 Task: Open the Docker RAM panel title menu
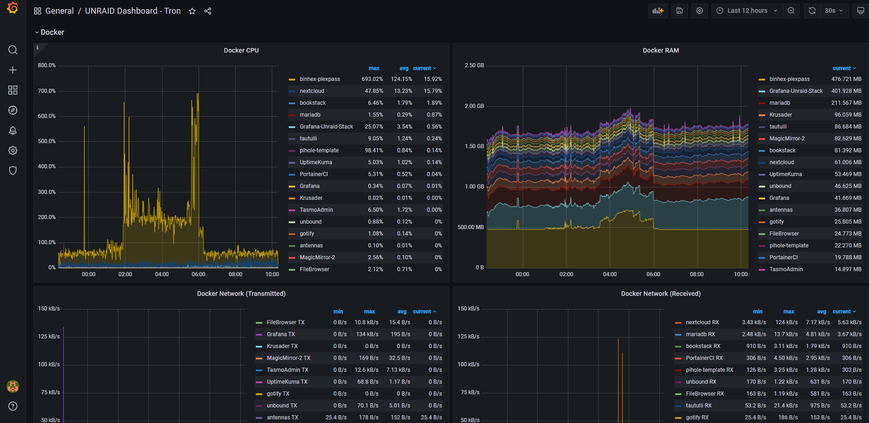point(661,50)
